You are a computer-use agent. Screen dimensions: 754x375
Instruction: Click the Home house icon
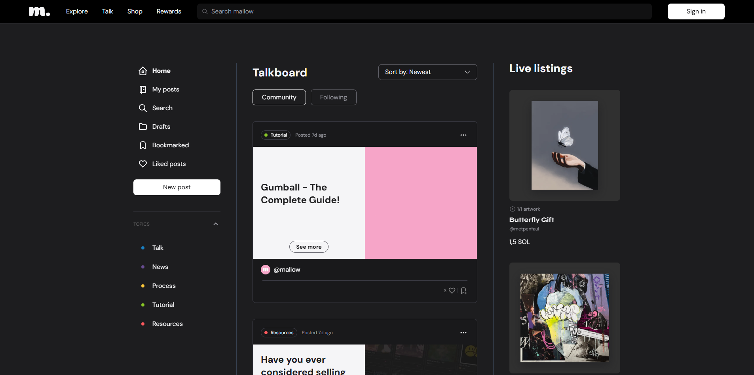tap(143, 71)
